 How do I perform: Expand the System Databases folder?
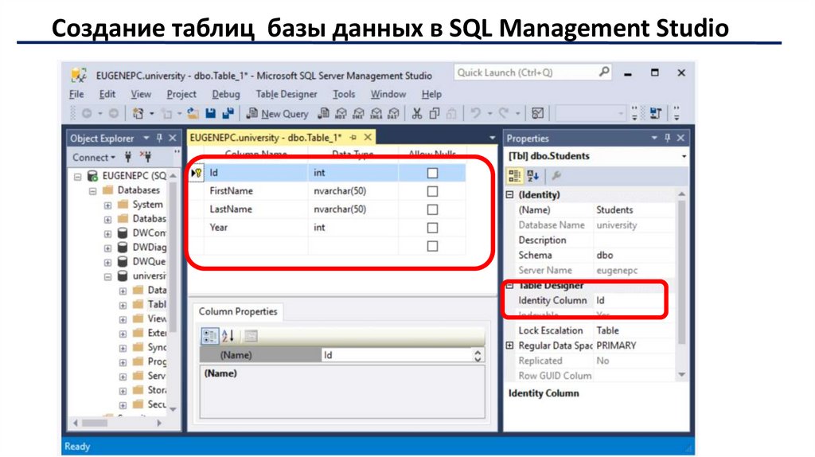pyautogui.click(x=107, y=205)
